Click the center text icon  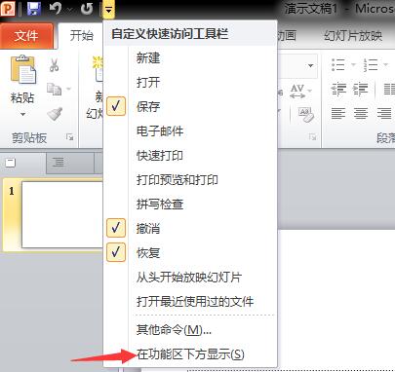click(x=361, y=114)
